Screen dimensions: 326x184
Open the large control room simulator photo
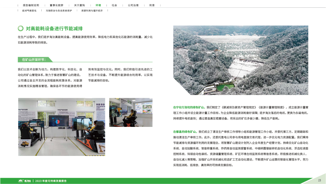61,127
